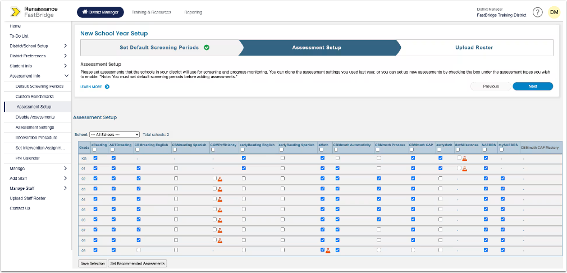Open Set Intervention Assignm... in sidebar
The height and width of the screenshot is (273, 567).
point(40,148)
